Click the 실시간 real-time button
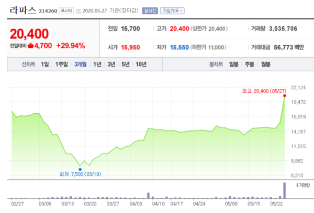The width and height of the screenshot is (314, 213). pos(150,10)
